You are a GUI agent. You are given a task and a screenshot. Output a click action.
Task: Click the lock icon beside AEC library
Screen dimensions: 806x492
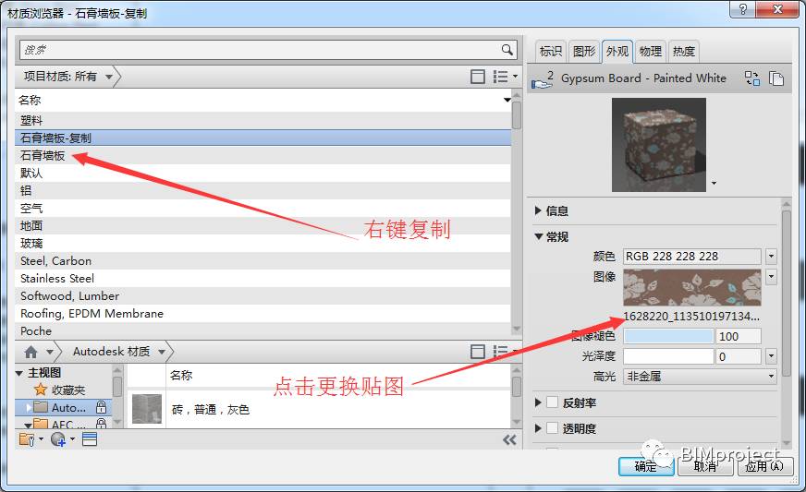tap(102, 423)
